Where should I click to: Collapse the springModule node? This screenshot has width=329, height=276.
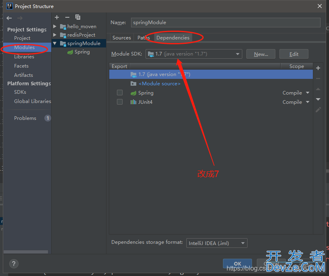[x=55, y=43]
